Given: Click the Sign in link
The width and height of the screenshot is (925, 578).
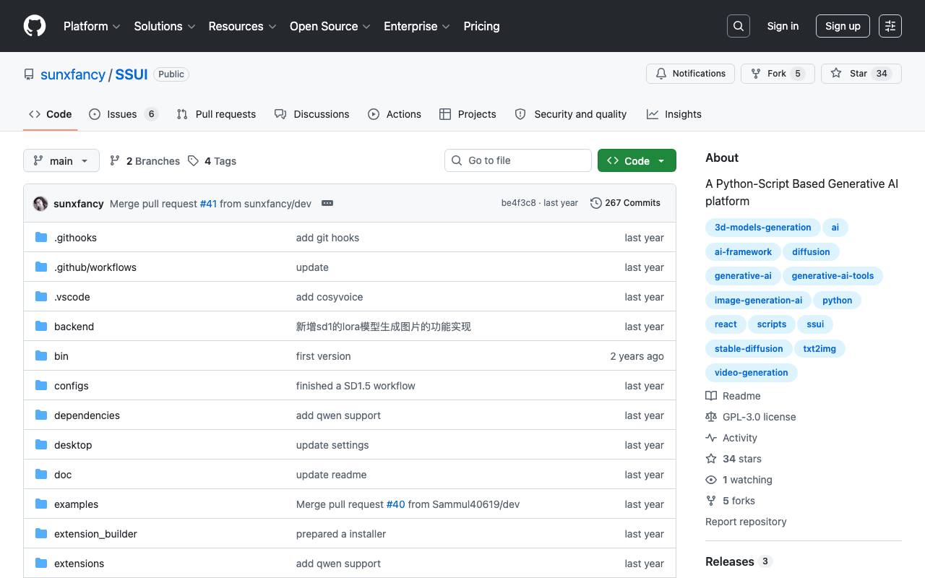Looking at the screenshot, I should [783, 26].
